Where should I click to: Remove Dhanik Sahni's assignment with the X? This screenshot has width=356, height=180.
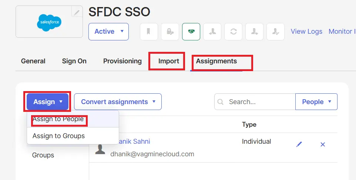(x=323, y=144)
